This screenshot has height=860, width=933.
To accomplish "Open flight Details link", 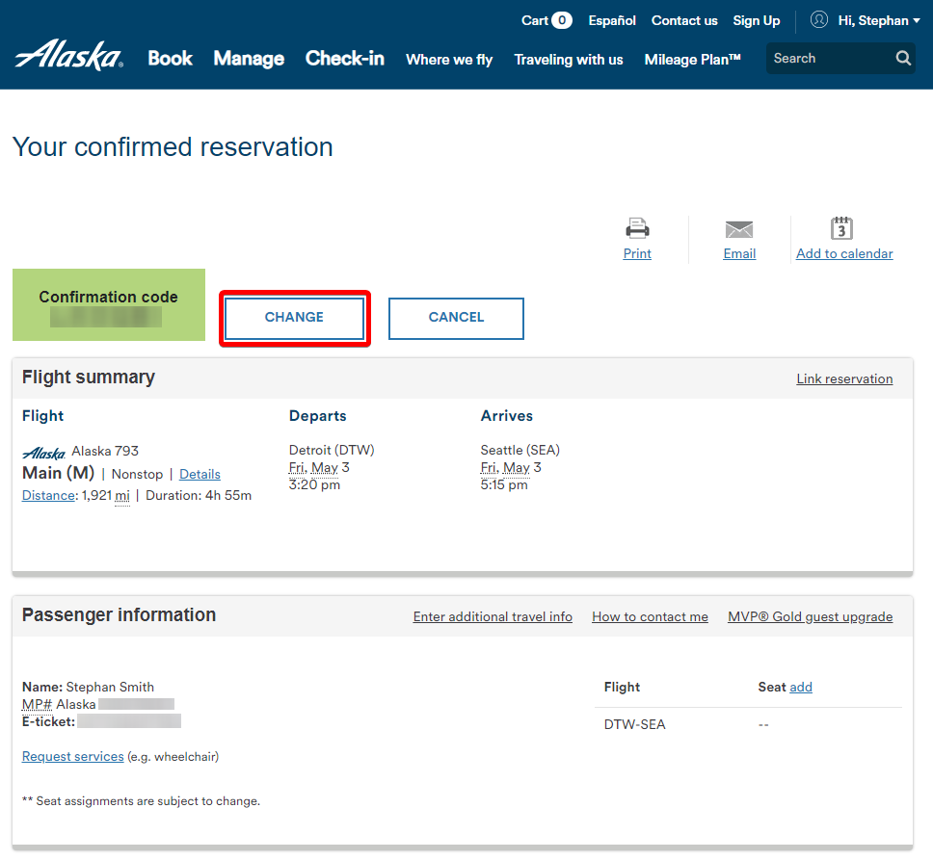I will pos(200,474).
